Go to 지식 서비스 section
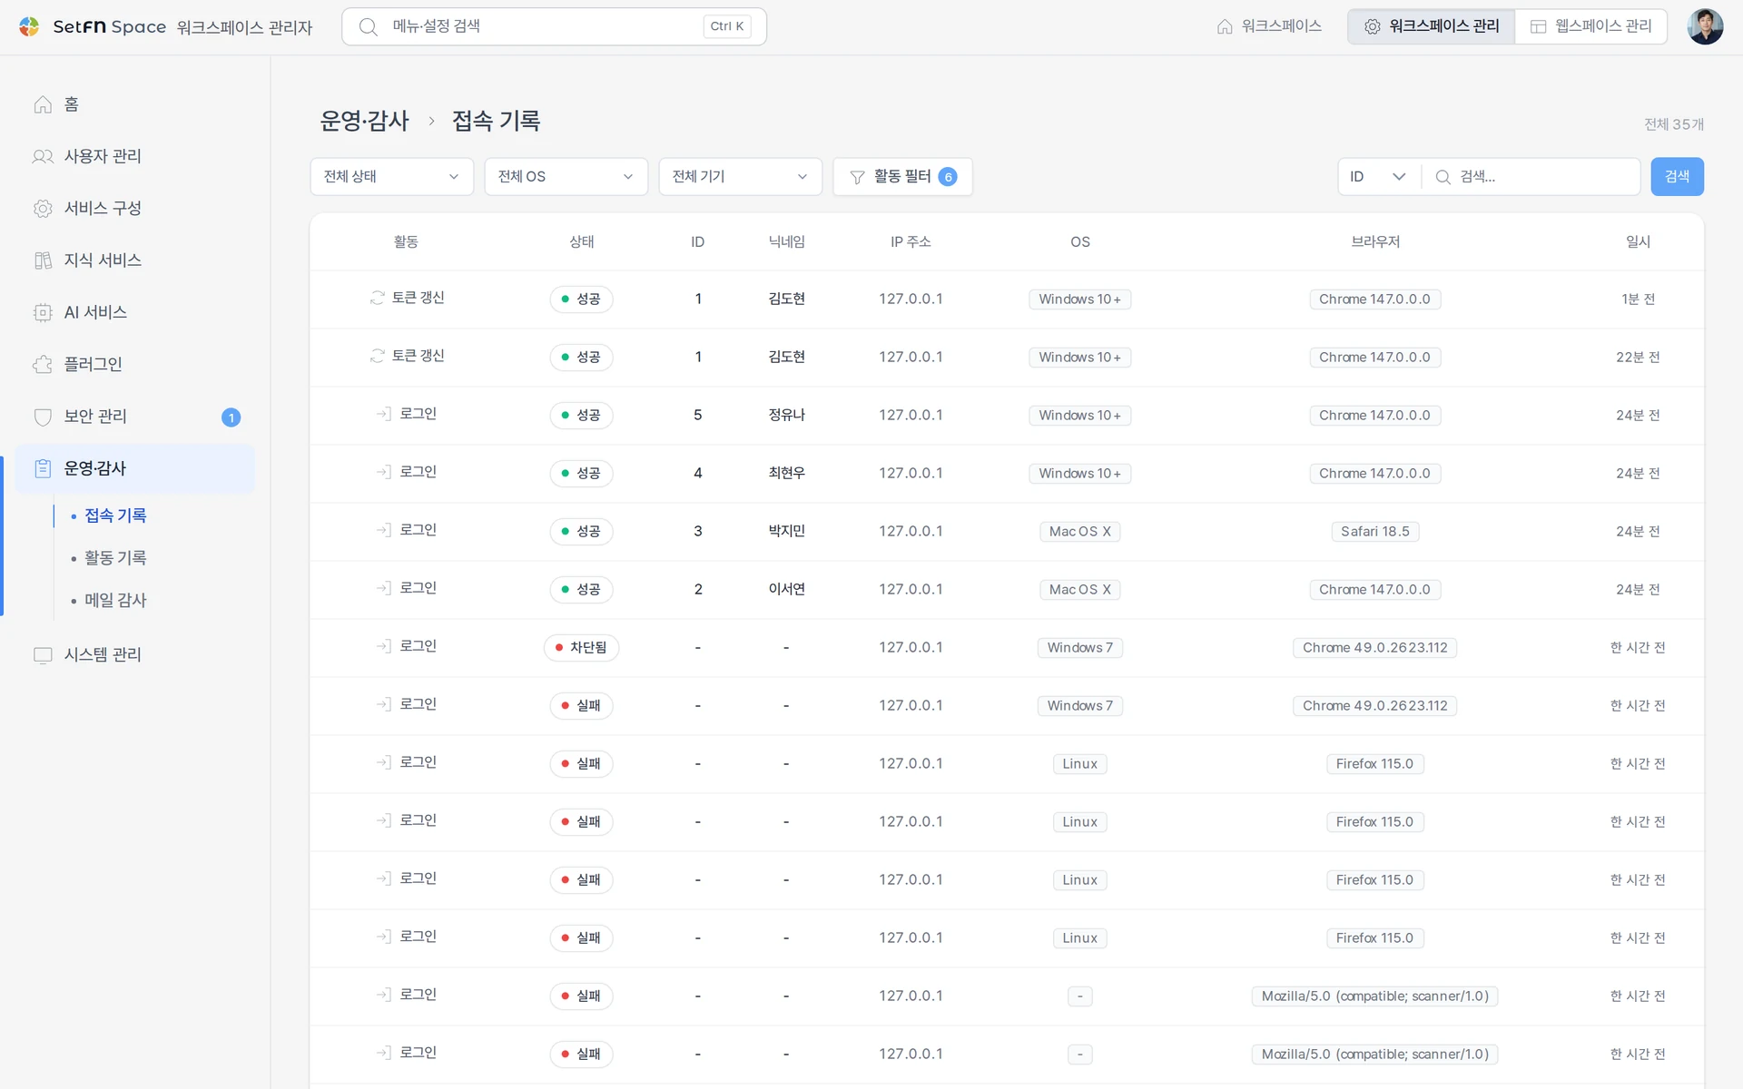 pos(134,260)
